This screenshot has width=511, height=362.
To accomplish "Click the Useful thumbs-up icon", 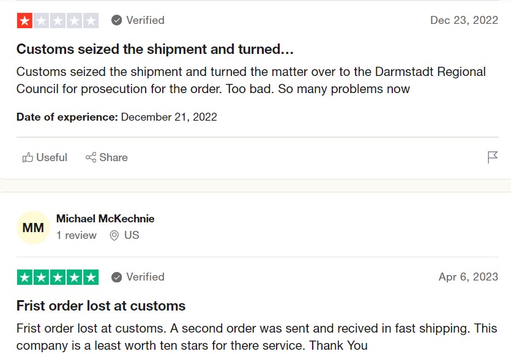I will click(x=28, y=157).
